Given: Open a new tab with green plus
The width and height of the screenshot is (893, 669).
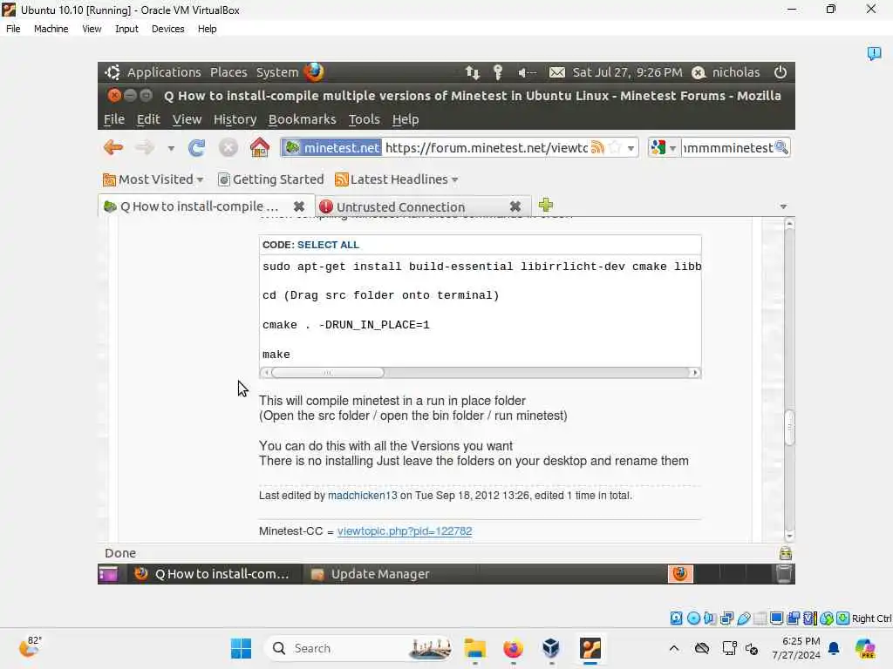Looking at the screenshot, I should 546,205.
